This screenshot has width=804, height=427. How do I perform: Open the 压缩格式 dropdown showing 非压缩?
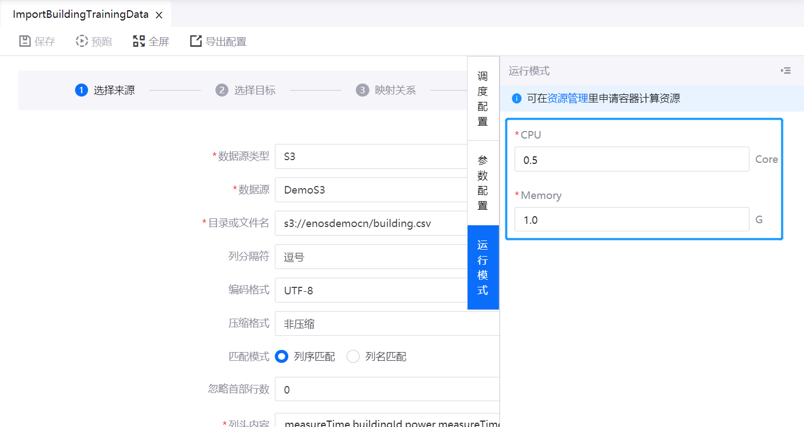click(x=387, y=323)
